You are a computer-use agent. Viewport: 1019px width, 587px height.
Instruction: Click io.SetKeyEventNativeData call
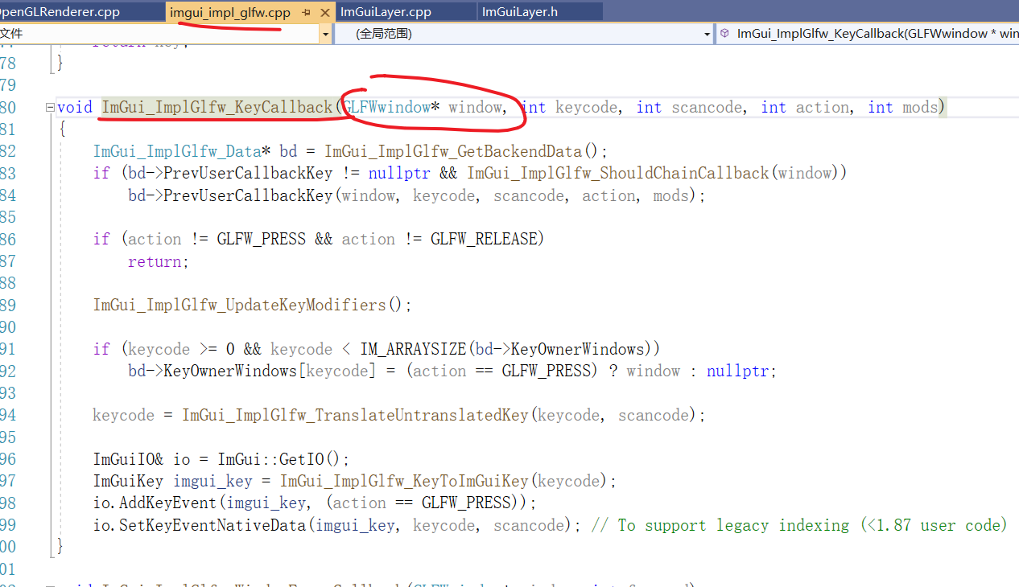[200, 525]
